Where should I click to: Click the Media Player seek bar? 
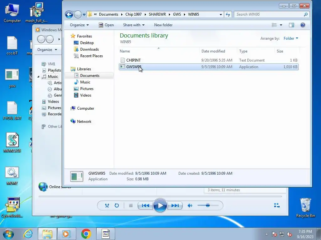(160, 196)
